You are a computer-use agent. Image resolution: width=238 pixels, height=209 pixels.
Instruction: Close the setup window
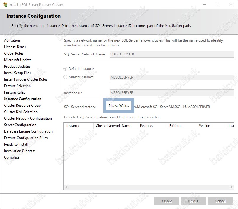coord(231,4)
